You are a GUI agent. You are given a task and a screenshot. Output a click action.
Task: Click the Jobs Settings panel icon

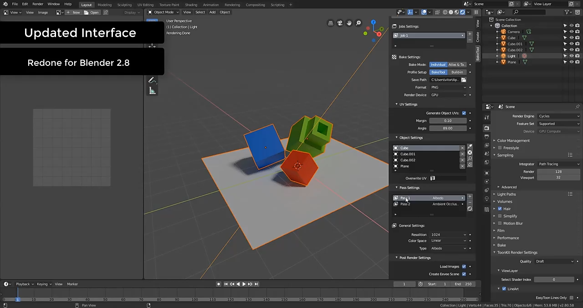[x=394, y=26]
